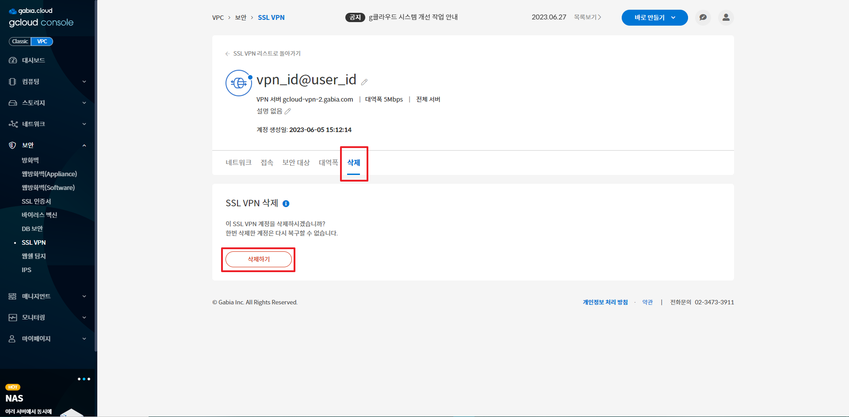
Task: Open the 개인정보 처리 방침 link
Action: click(x=605, y=302)
